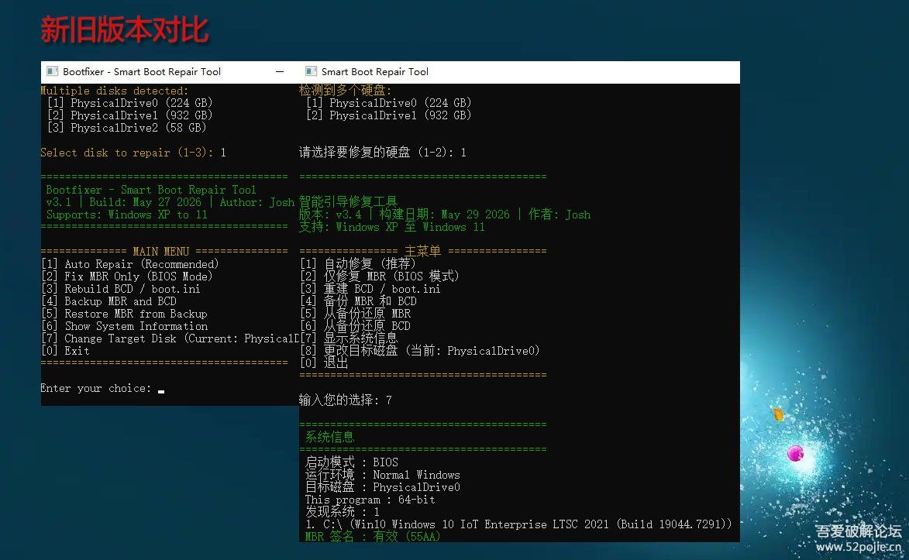Click 'This program : 64-bit' line
This screenshot has height=560, width=909.
pyautogui.click(x=370, y=500)
